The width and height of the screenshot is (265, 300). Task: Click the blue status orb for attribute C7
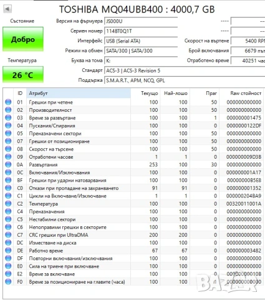click(8, 235)
